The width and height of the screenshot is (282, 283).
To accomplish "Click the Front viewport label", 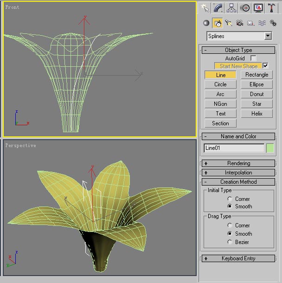I will (12, 7).
